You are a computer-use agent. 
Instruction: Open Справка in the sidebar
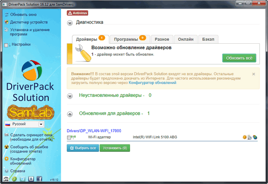click(17, 171)
